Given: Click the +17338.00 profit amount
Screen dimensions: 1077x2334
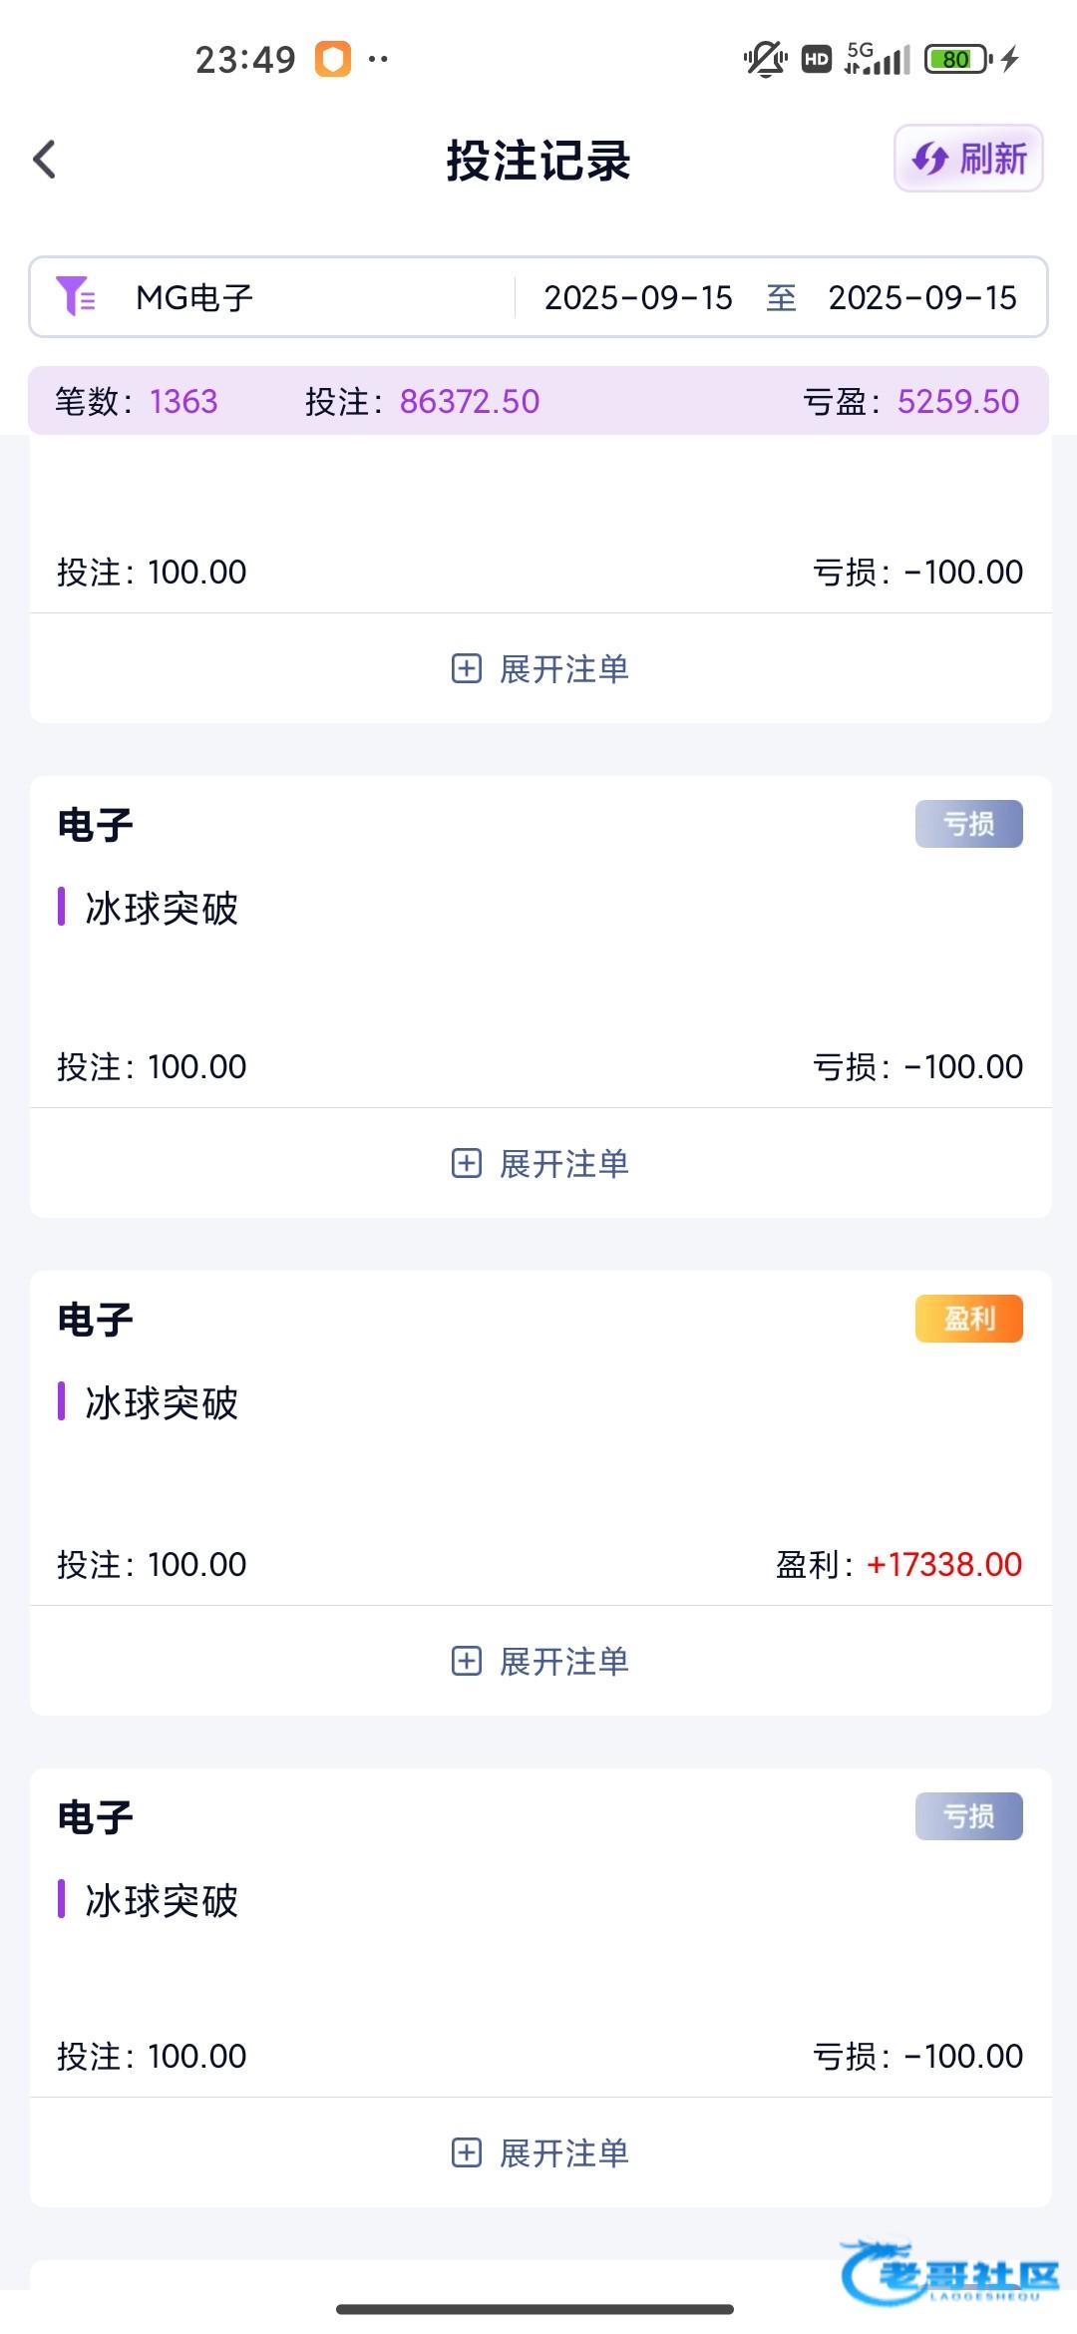Looking at the screenshot, I should [x=943, y=1564].
